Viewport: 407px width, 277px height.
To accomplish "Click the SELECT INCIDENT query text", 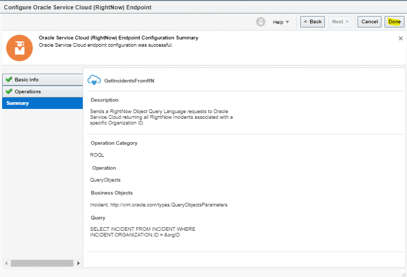I will [x=143, y=232].
